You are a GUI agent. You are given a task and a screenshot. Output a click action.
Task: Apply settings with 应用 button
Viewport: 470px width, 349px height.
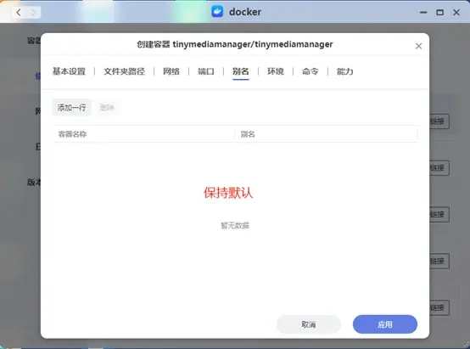point(385,324)
